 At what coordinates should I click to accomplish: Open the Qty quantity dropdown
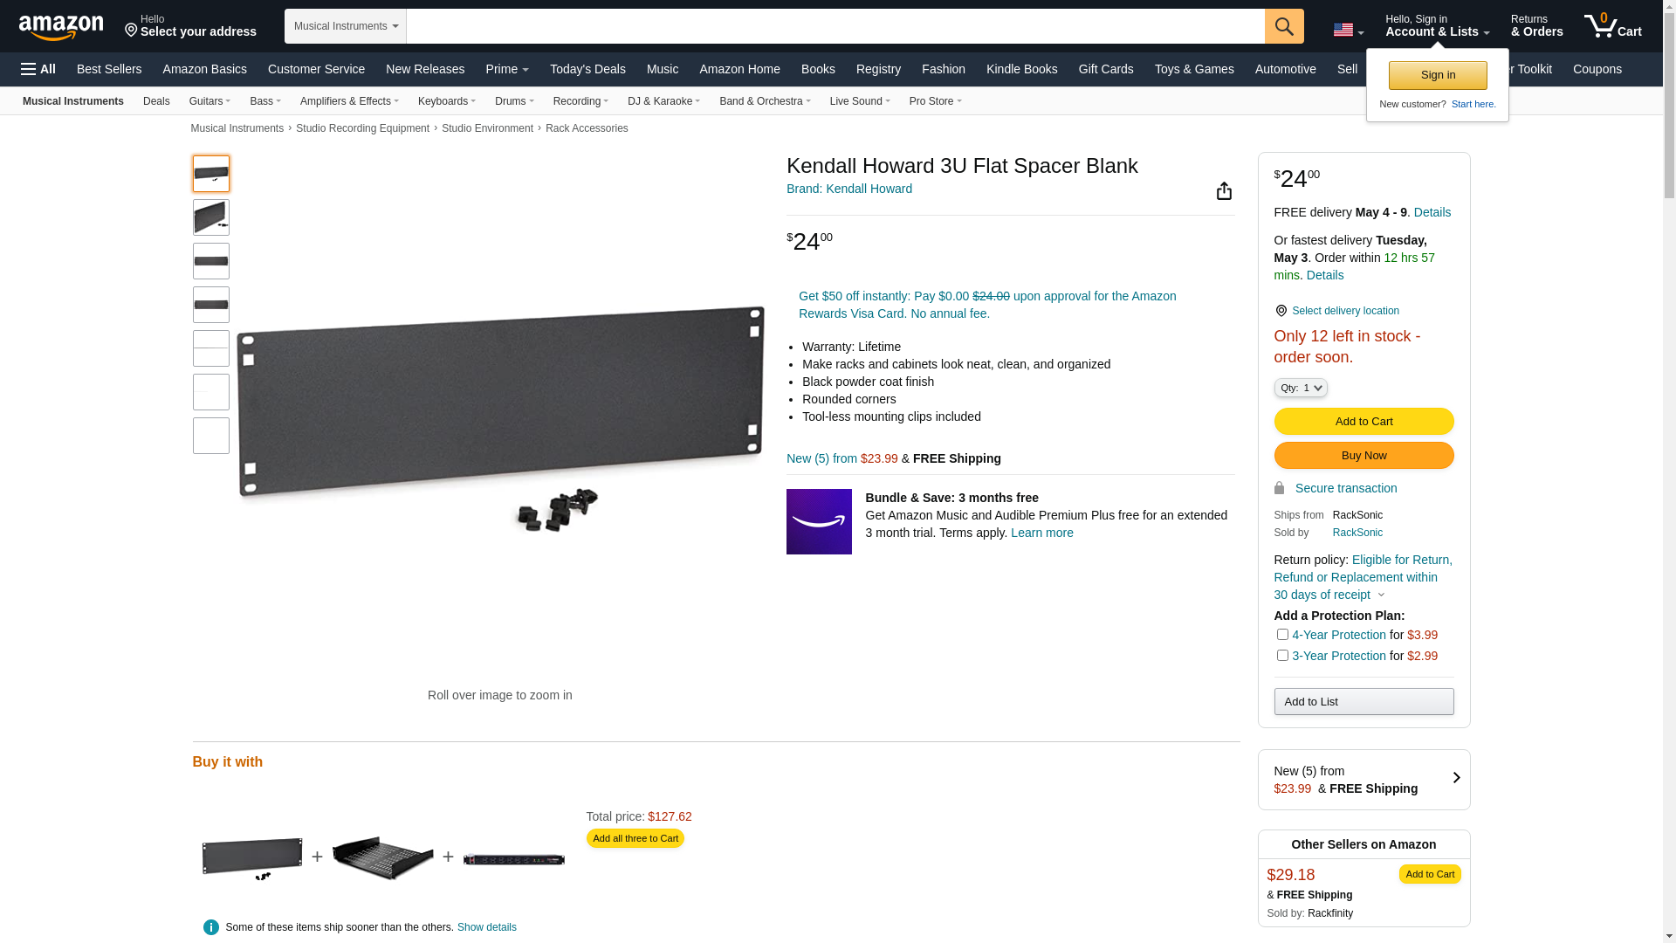tap(1301, 388)
